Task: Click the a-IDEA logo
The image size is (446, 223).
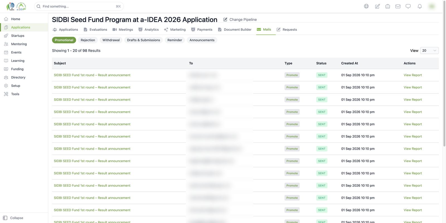Action: pos(21,6)
